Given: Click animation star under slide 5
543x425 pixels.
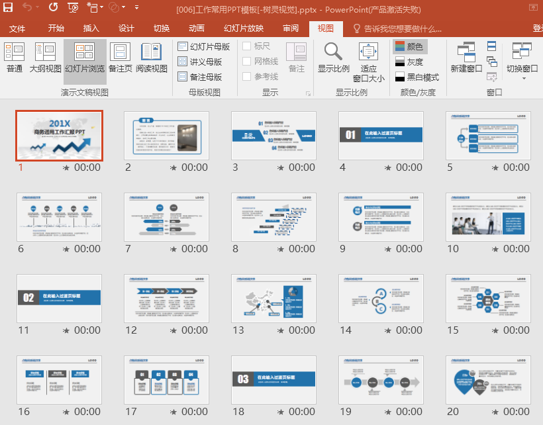Looking at the screenshot, I should click(495, 168).
